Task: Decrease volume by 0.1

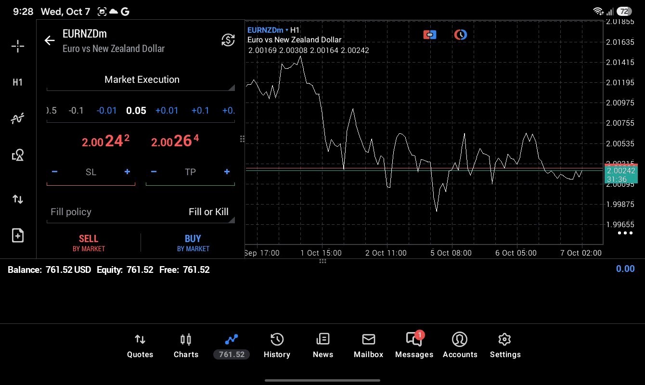Action: click(76, 111)
